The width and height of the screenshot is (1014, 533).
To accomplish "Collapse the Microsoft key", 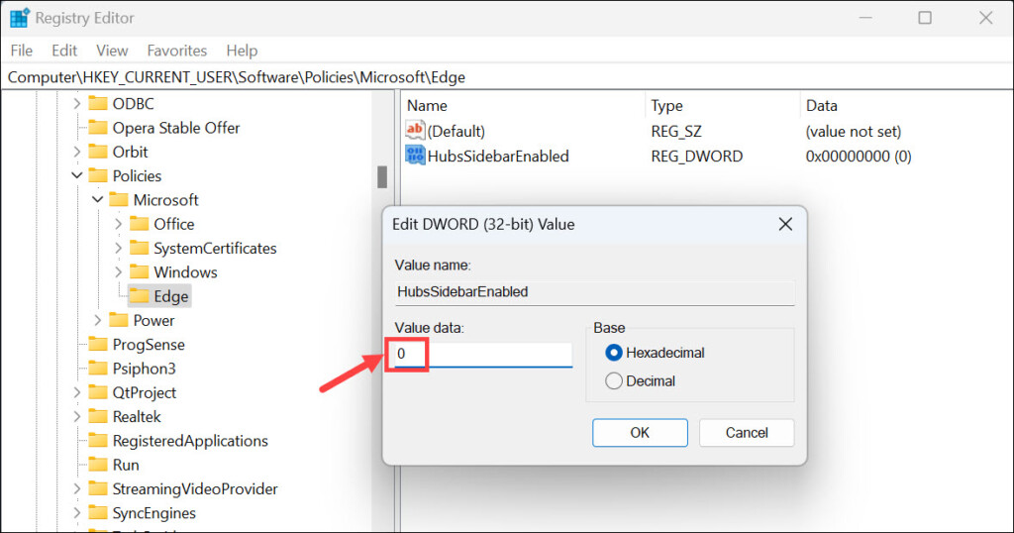I will click(98, 199).
